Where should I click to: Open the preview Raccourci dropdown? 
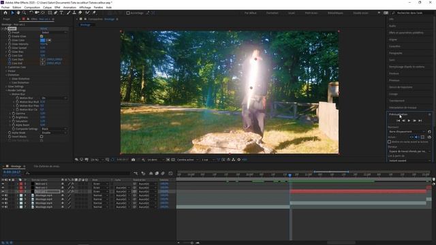407,131
